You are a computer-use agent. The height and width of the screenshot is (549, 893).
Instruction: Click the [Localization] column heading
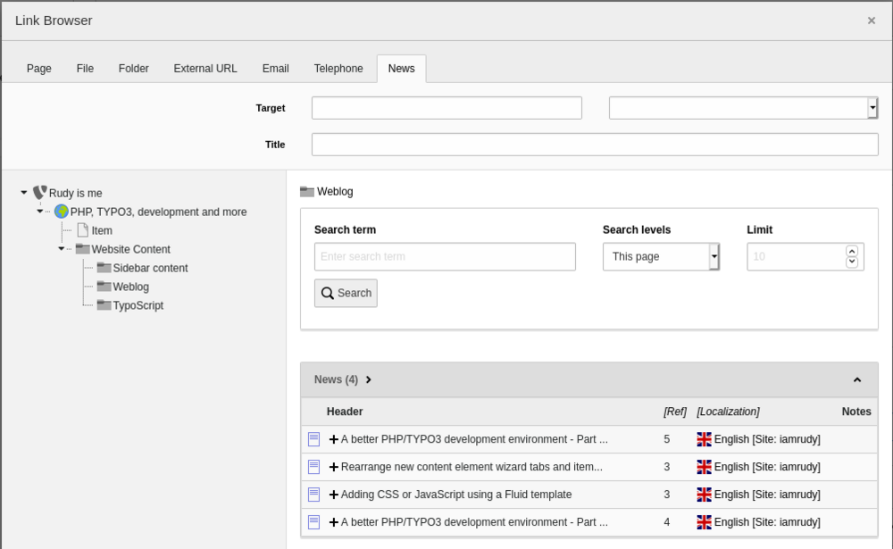pyautogui.click(x=728, y=412)
